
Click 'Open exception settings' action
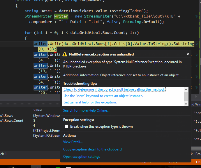(82, 157)
